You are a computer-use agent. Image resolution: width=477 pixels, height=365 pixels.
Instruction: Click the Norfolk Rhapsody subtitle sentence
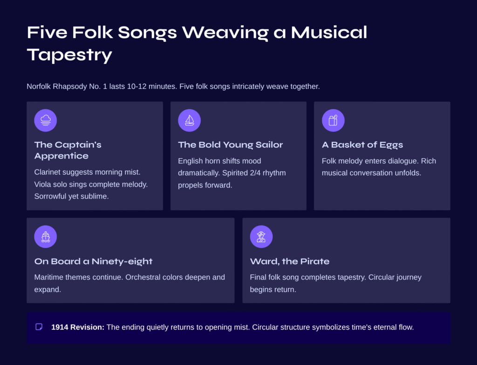tap(173, 86)
